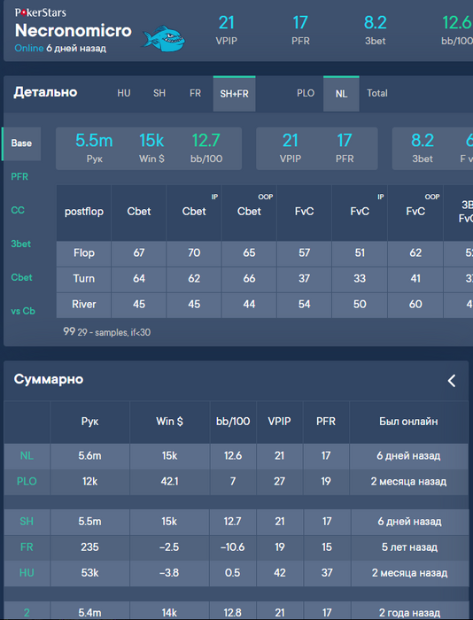Select the NL game tab
This screenshot has height=620, width=473.
[341, 94]
